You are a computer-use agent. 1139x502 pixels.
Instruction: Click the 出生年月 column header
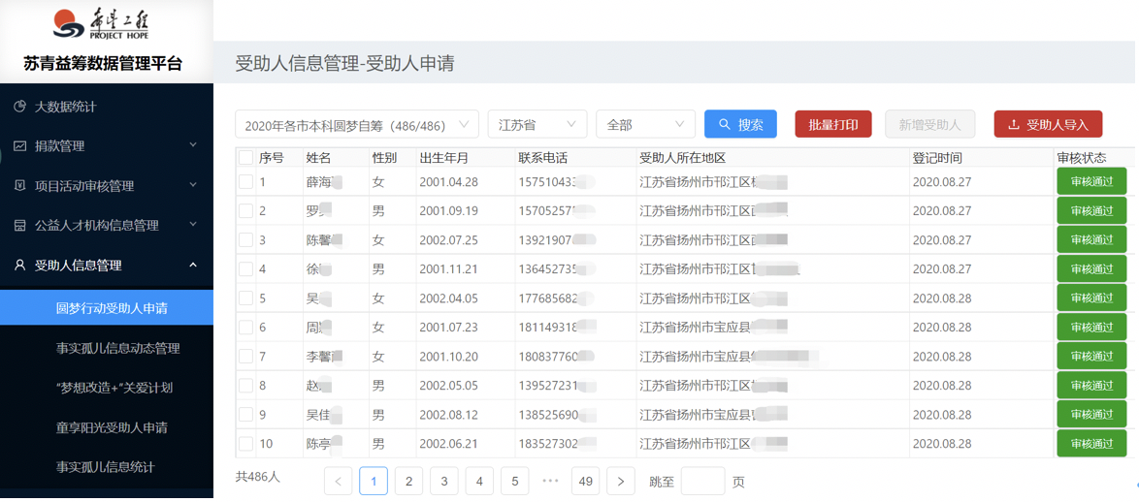pos(443,157)
